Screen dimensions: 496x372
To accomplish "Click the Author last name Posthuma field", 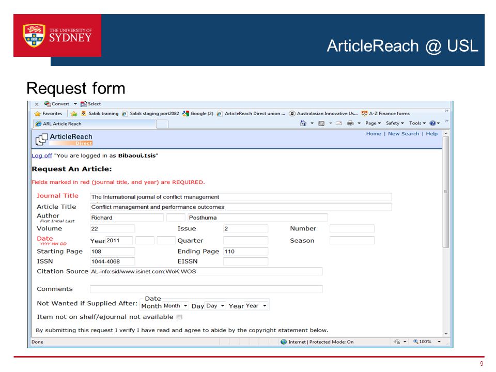I will pos(257,218).
